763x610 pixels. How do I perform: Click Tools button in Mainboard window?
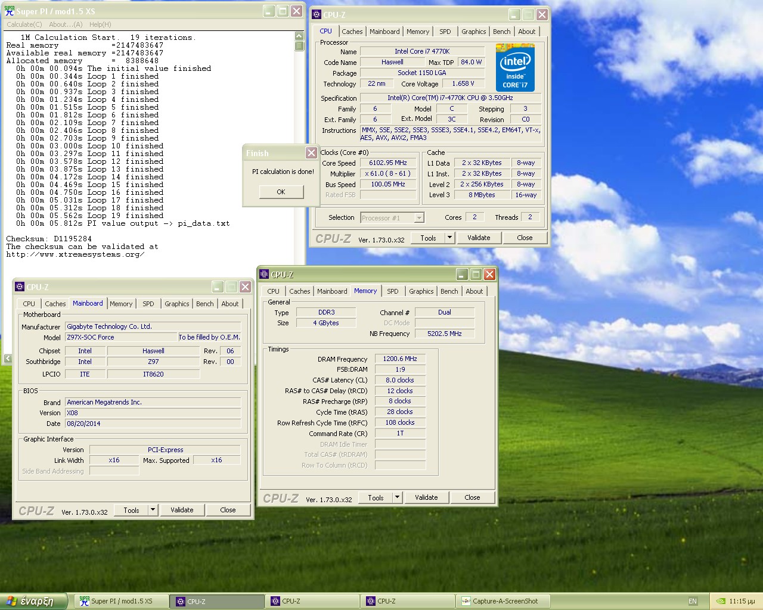pos(131,510)
